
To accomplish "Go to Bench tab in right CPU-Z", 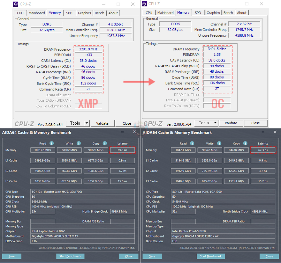I will click(228, 13).
